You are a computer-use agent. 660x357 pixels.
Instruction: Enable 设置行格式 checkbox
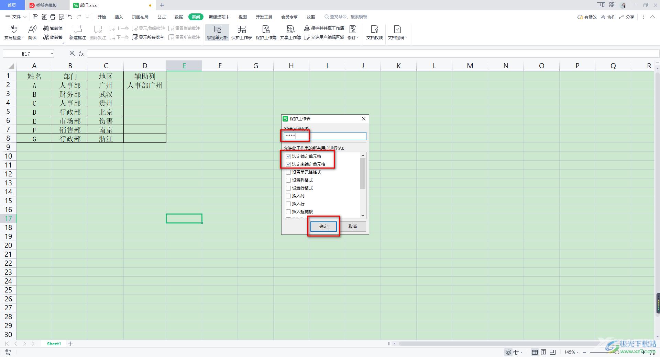288,188
